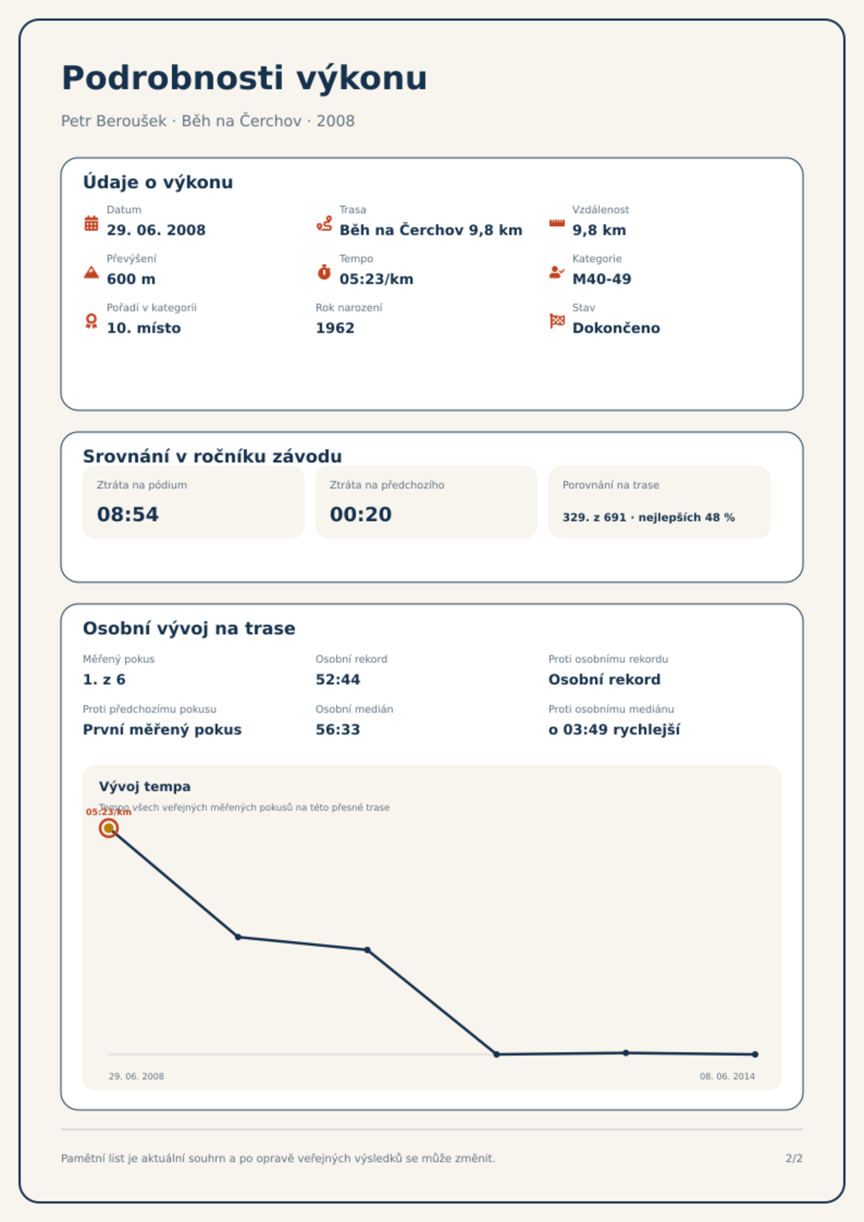864x1222 pixels.
Task: Click the stopwatch icon beside Tempo
Action: click(x=324, y=272)
